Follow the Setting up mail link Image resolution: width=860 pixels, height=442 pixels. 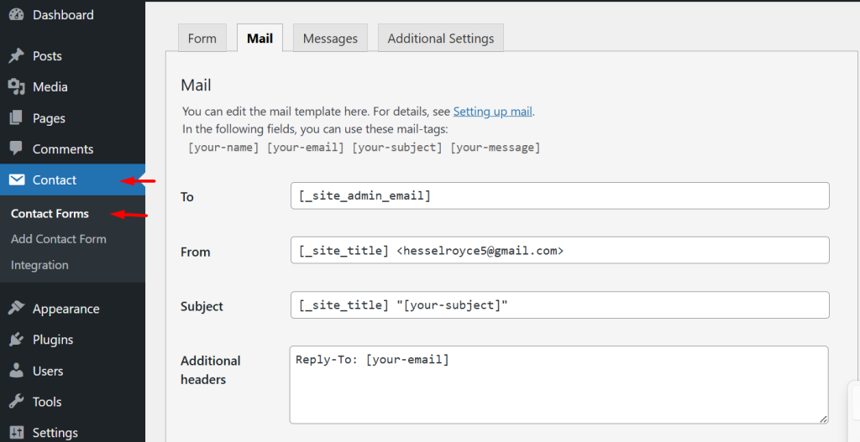pos(492,112)
